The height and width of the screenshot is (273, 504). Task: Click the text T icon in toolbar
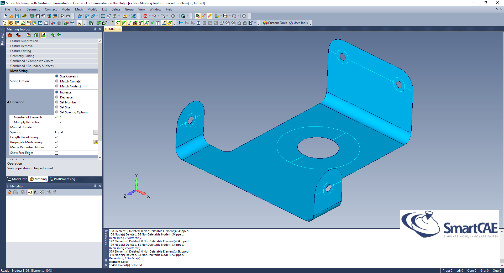tap(129, 23)
